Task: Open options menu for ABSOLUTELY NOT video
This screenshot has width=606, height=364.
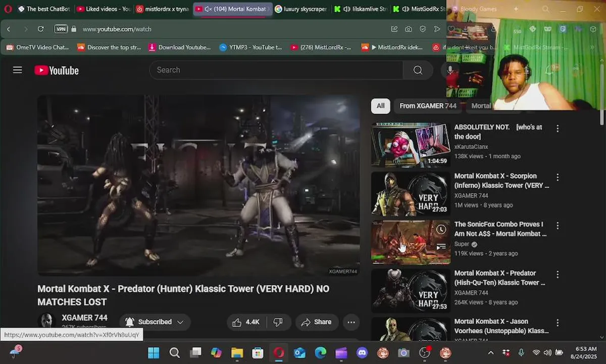Action: (x=558, y=128)
